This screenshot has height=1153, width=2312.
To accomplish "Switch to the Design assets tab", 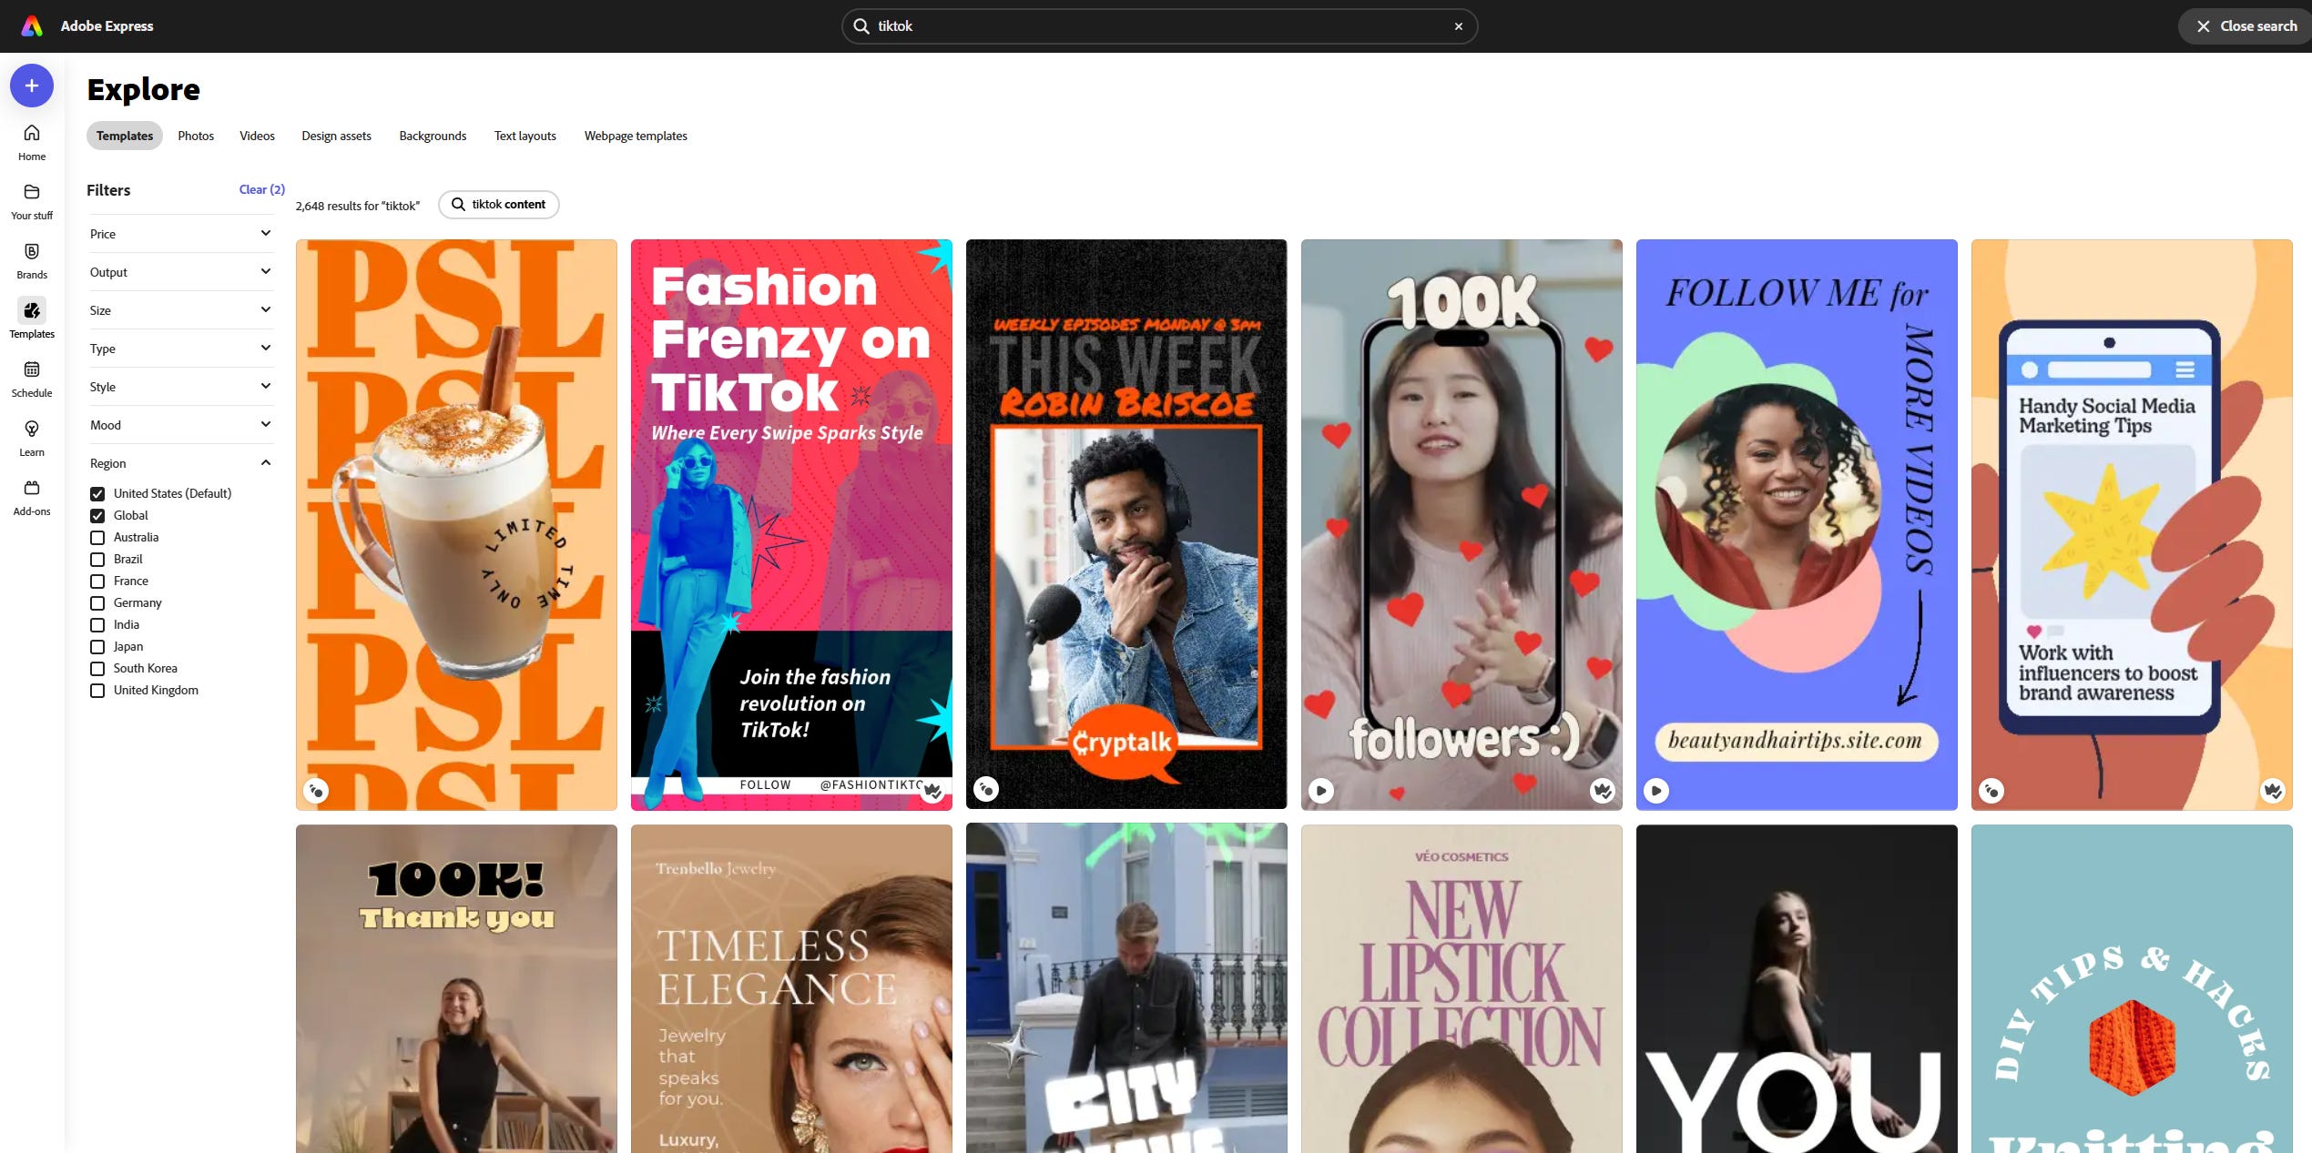I will coord(336,136).
